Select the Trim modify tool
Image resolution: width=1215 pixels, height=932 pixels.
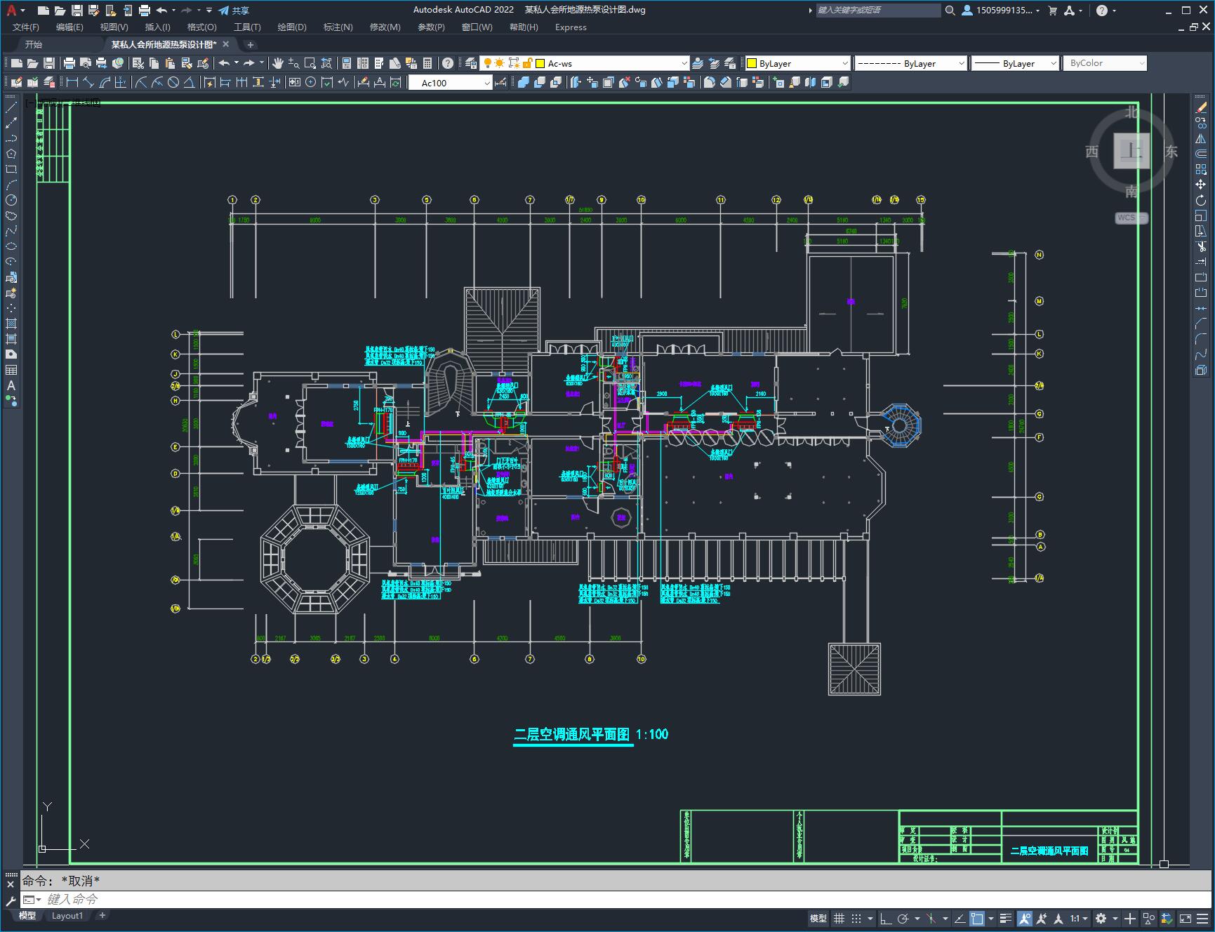pyautogui.click(x=1201, y=246)
